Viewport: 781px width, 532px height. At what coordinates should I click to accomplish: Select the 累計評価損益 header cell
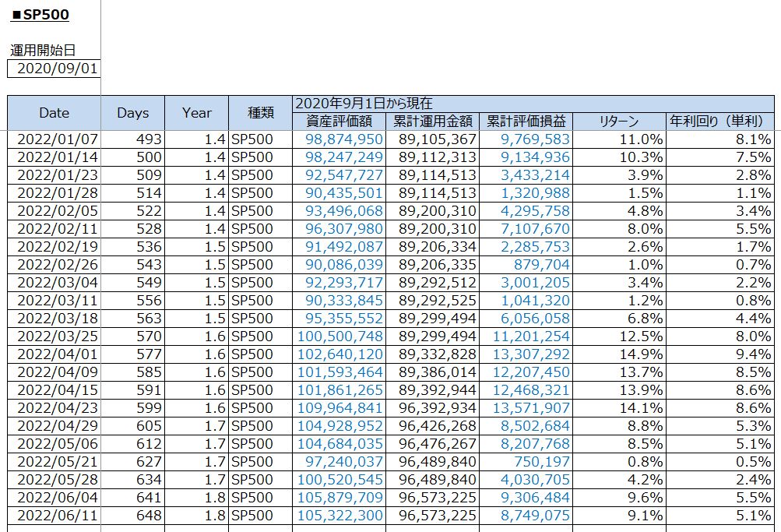(526, 122)
